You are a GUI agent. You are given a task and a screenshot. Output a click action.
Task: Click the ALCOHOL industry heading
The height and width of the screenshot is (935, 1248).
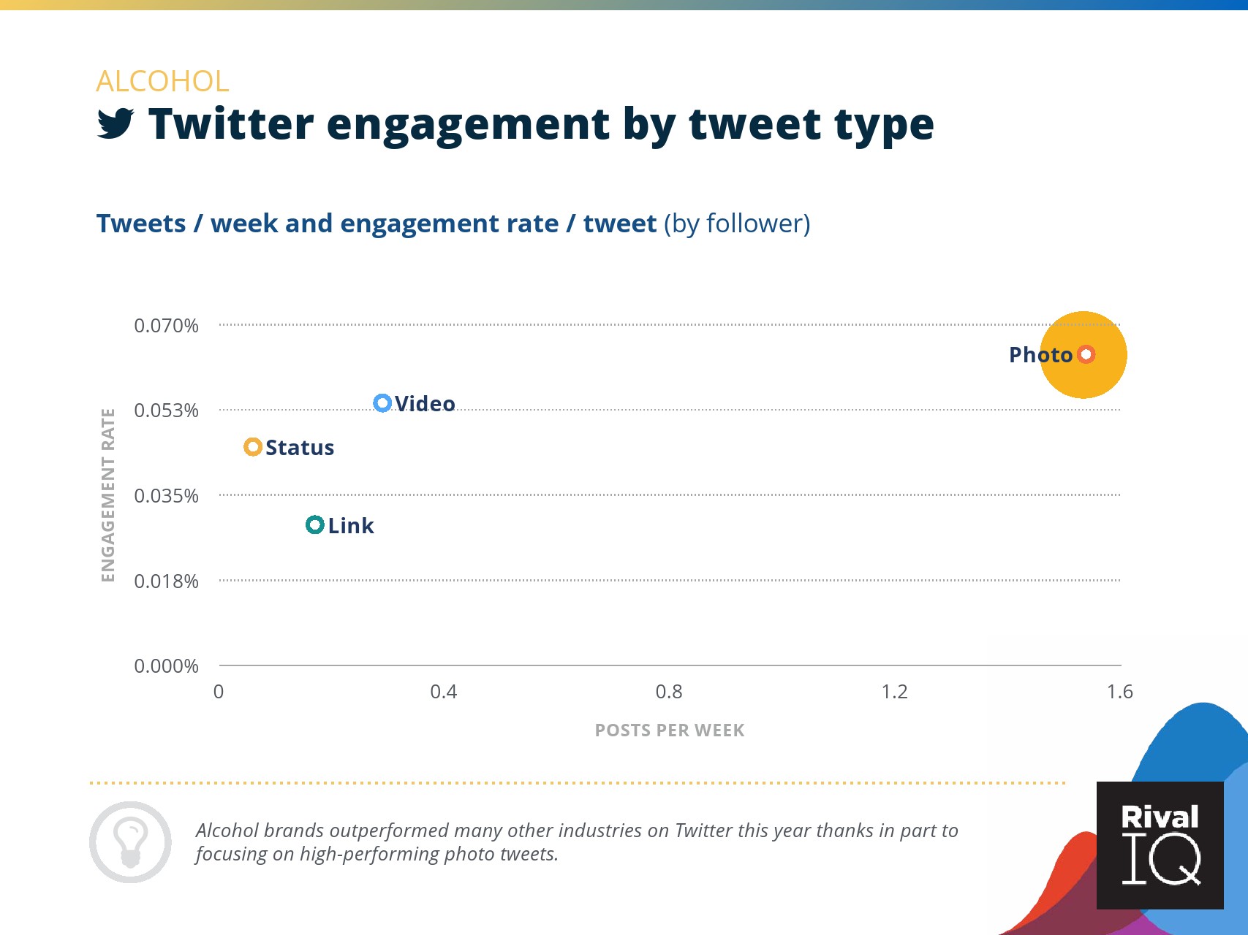coord(162,81)
